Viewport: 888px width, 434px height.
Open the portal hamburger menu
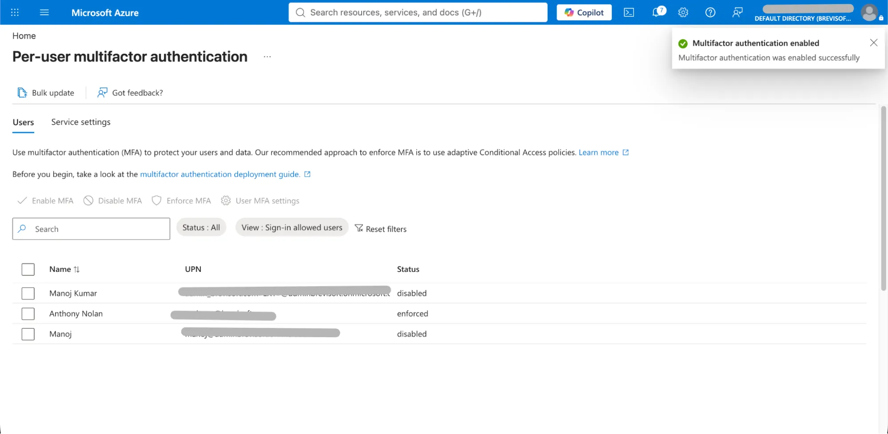click(x=44, y=12)
